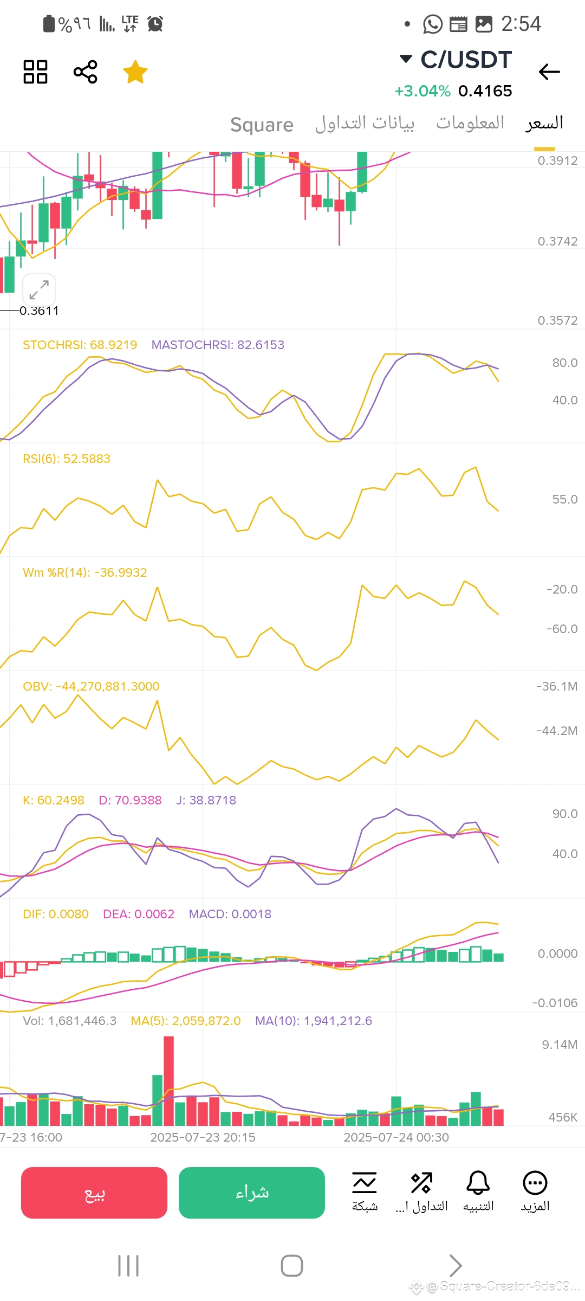Image resolution: width=585 pixels, height=1301 pixels.
Task: Select the المعلومات tab
Action: 470,123
